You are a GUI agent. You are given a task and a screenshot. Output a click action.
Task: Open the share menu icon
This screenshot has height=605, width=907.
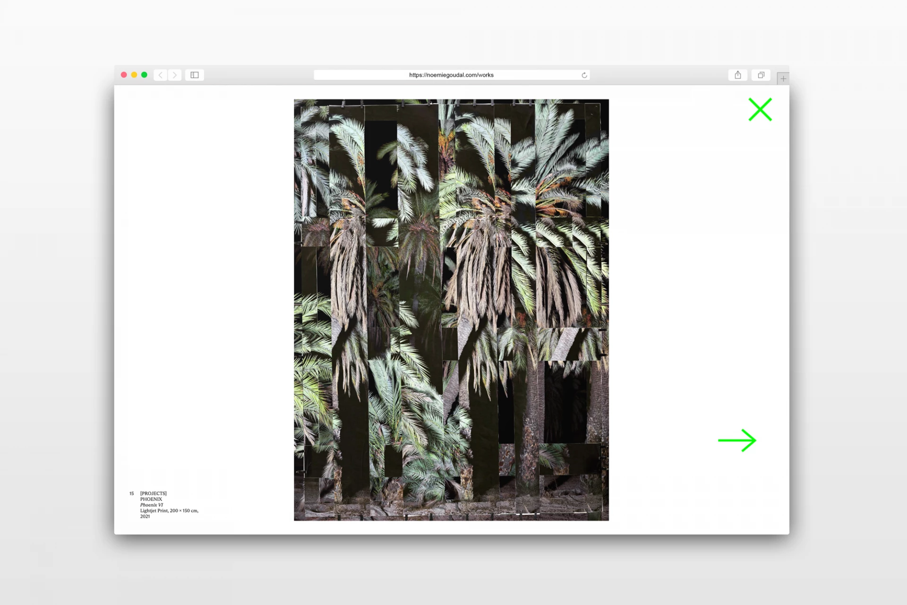pos(738,75)
